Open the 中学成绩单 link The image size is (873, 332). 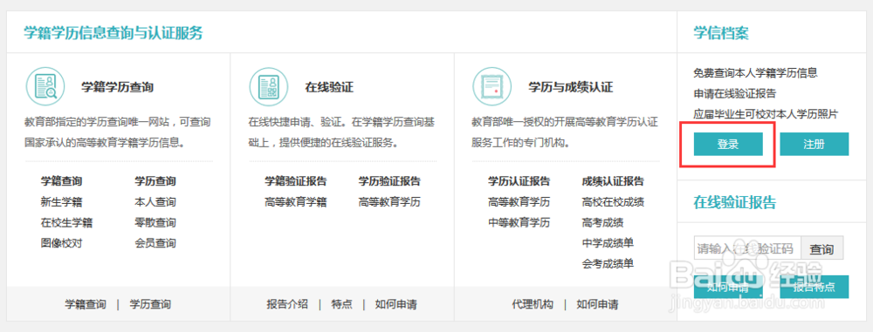pos(608,243)
